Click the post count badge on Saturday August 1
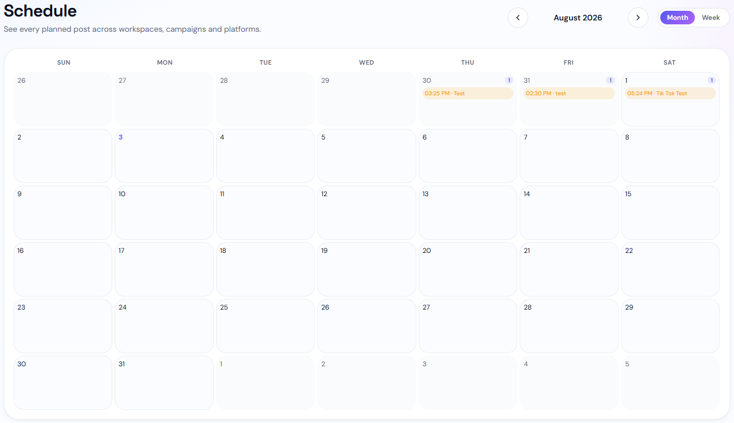Viewport: 734px width, 423px height. click(711, 81)
